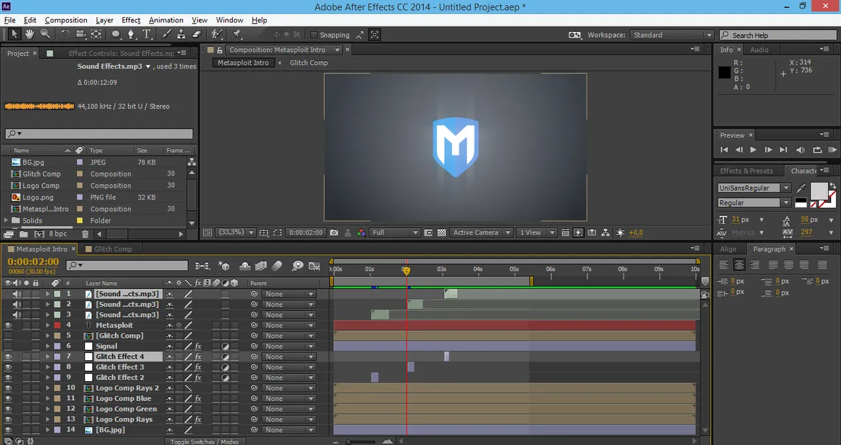Select the Rotation tool

pos(65,34)
